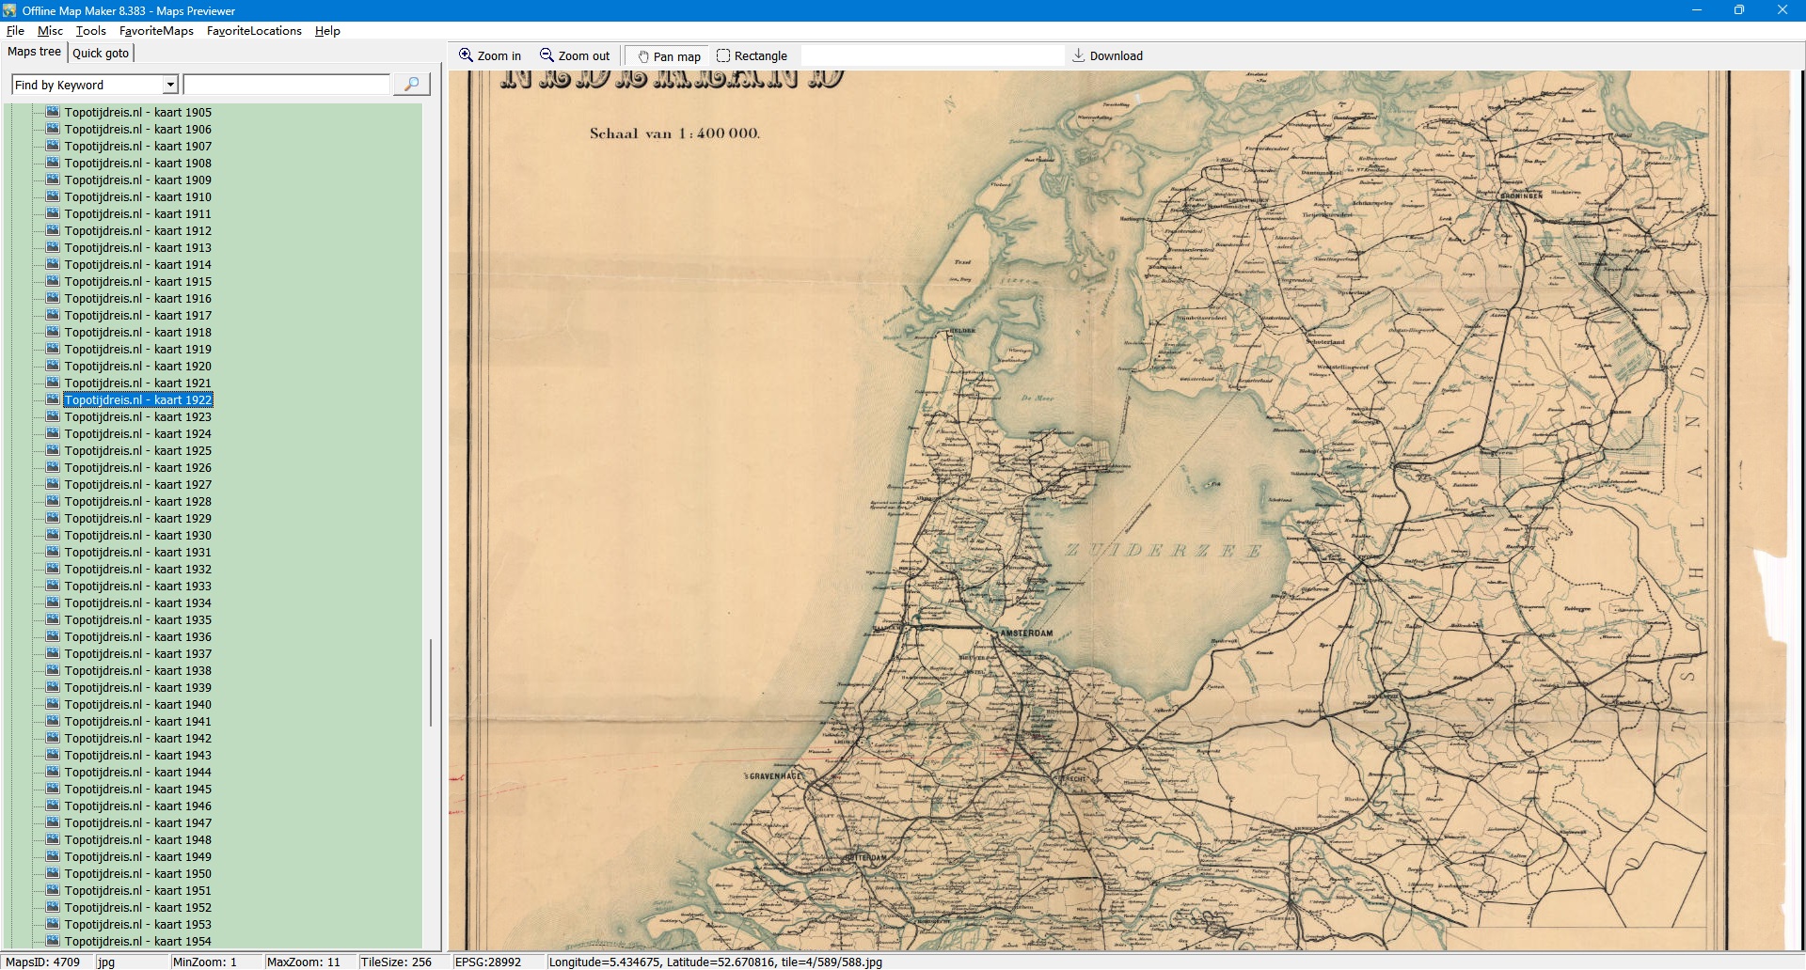Open the Tools menu
The height and width of the screenshot is (970, 1806).
90,31
